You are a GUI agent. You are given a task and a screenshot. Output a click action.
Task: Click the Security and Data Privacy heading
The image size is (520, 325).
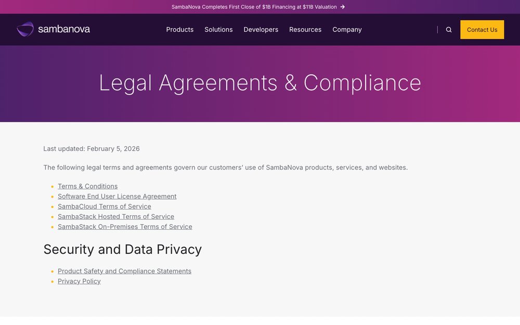coord(122,250)
